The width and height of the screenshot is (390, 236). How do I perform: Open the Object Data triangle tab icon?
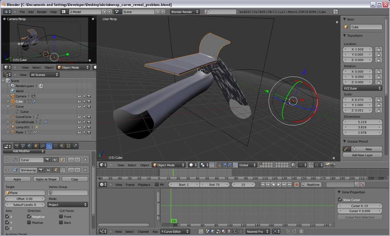pyautogui.click(x=56, y=146)
